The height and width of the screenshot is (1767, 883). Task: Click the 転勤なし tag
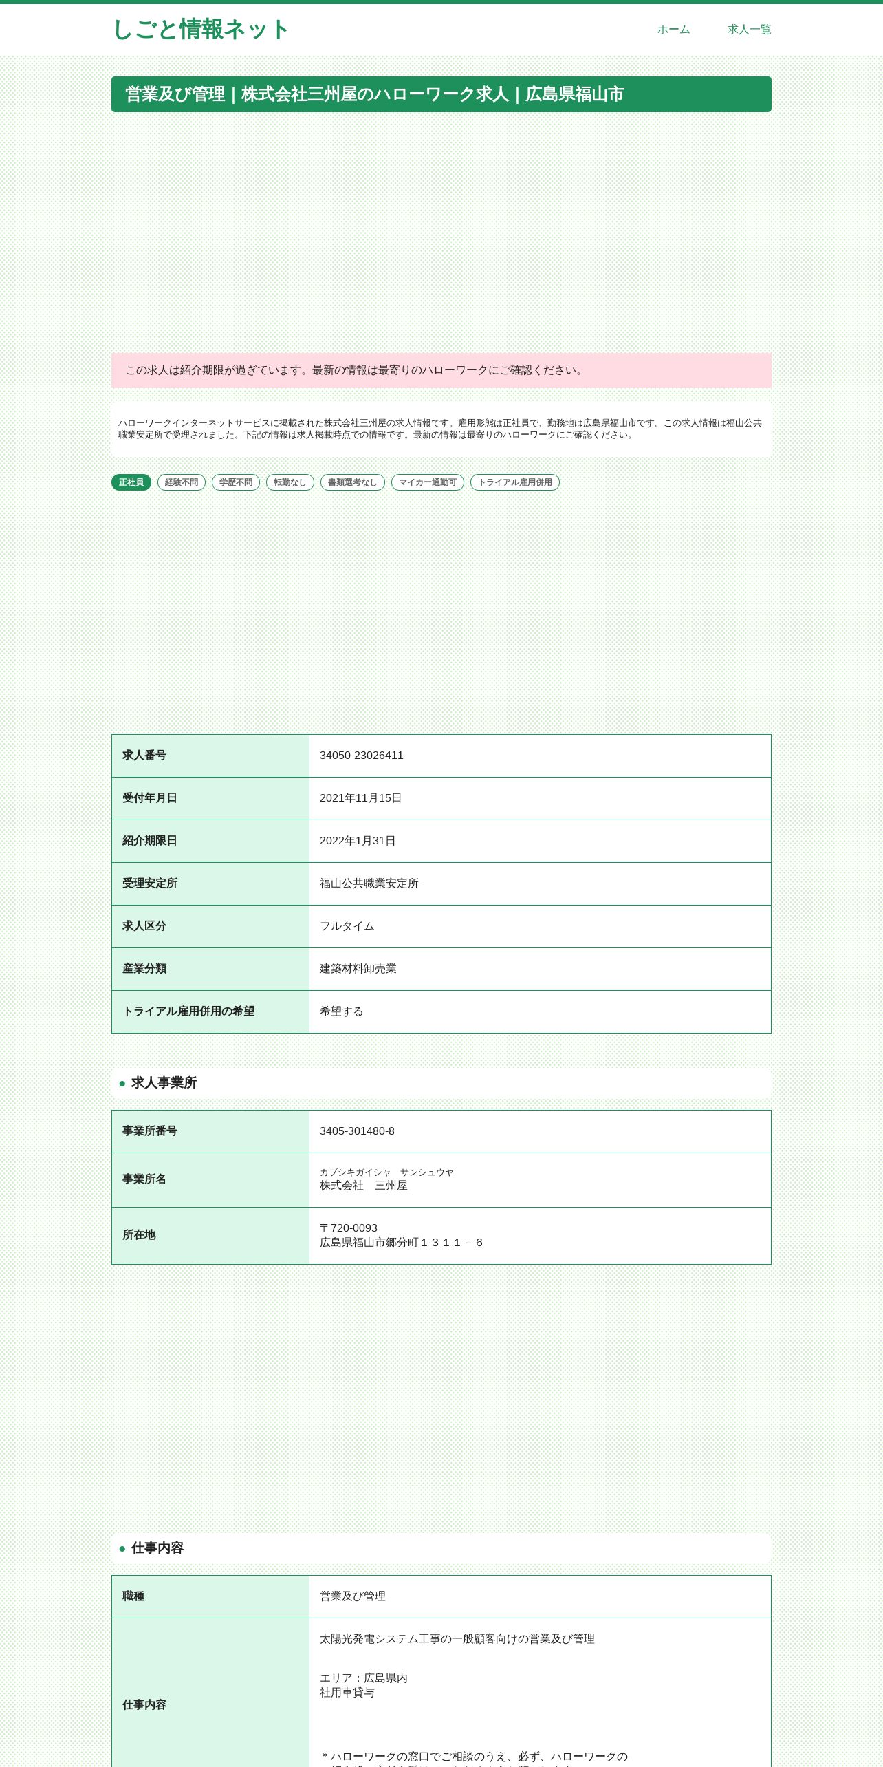(290, 482)
